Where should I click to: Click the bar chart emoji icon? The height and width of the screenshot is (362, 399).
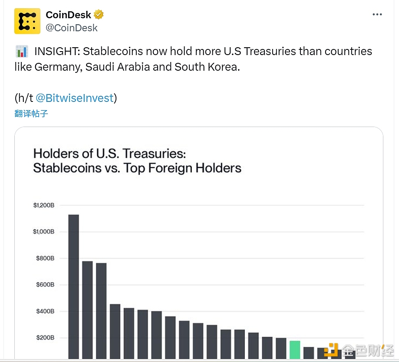point(22,52)
